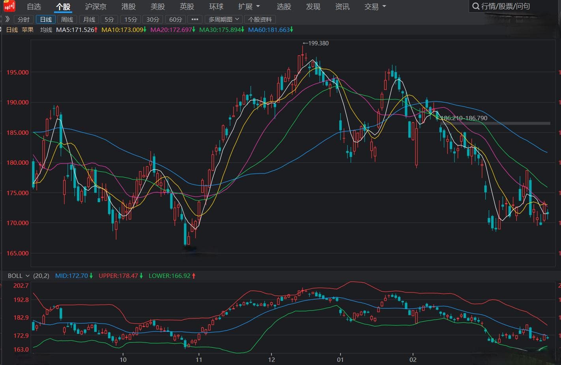Switch to the 15分 period

pyautogui.click(x=131, y=19)
